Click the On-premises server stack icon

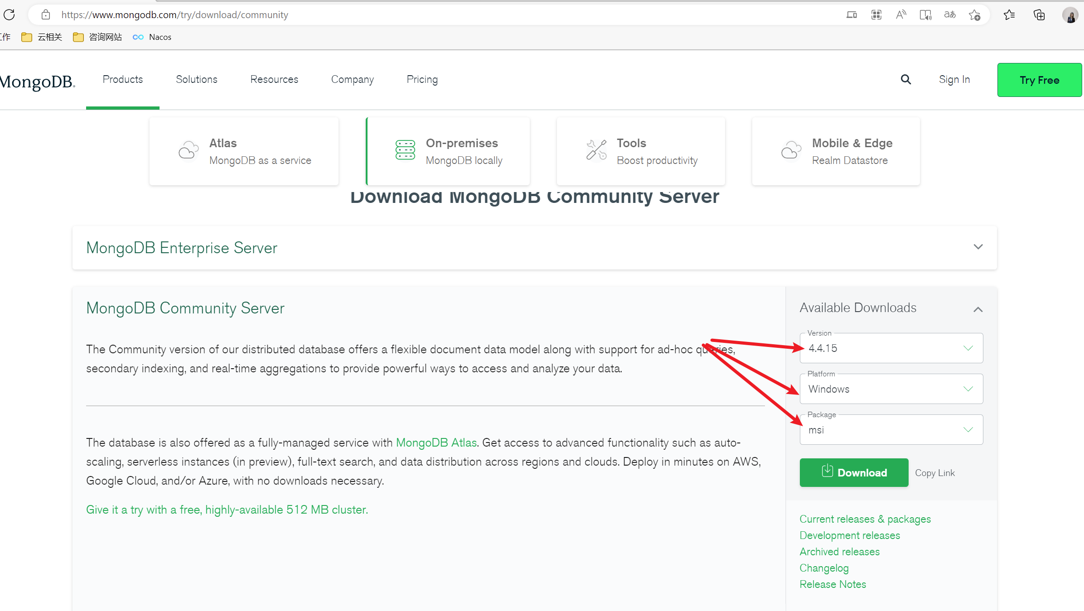point(405,150)
